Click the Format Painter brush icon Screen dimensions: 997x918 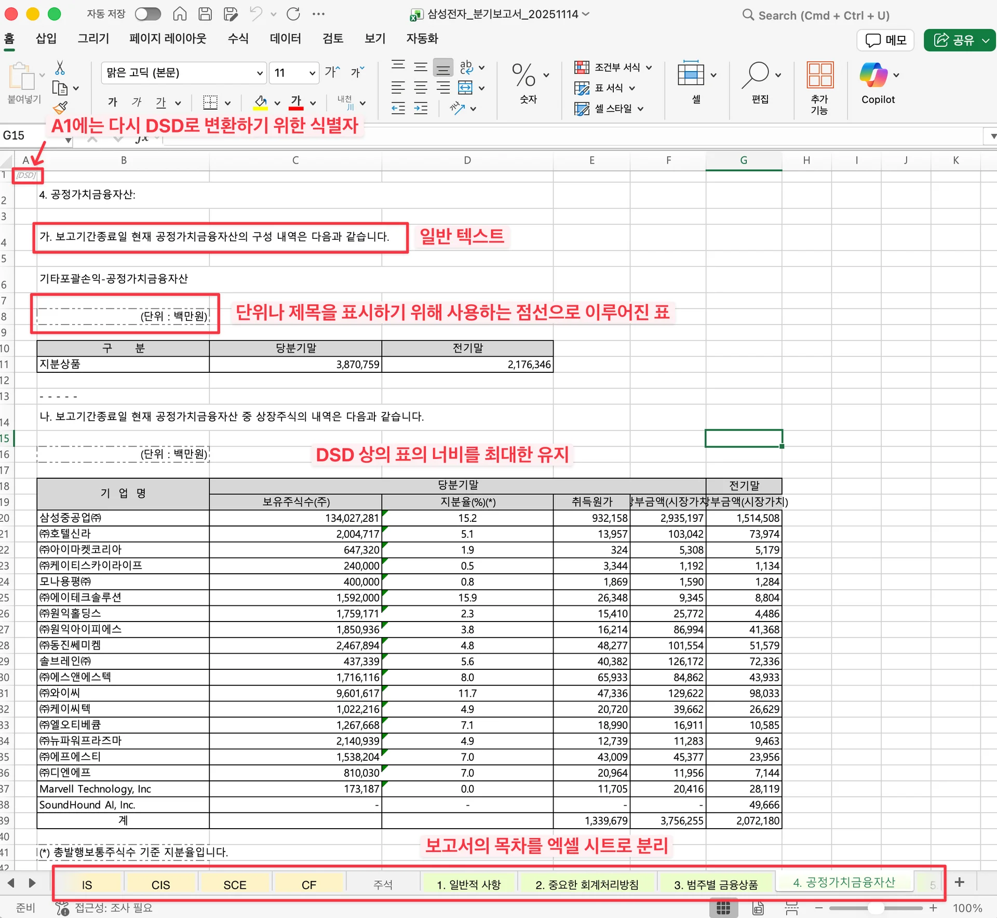(x=60, y=107)
